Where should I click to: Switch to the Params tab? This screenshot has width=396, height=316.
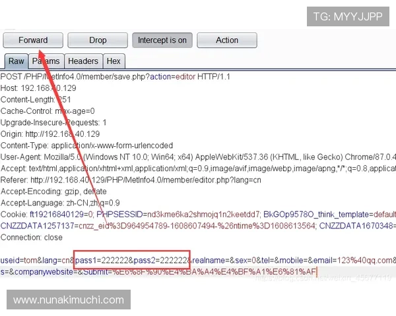pos(46,61)
